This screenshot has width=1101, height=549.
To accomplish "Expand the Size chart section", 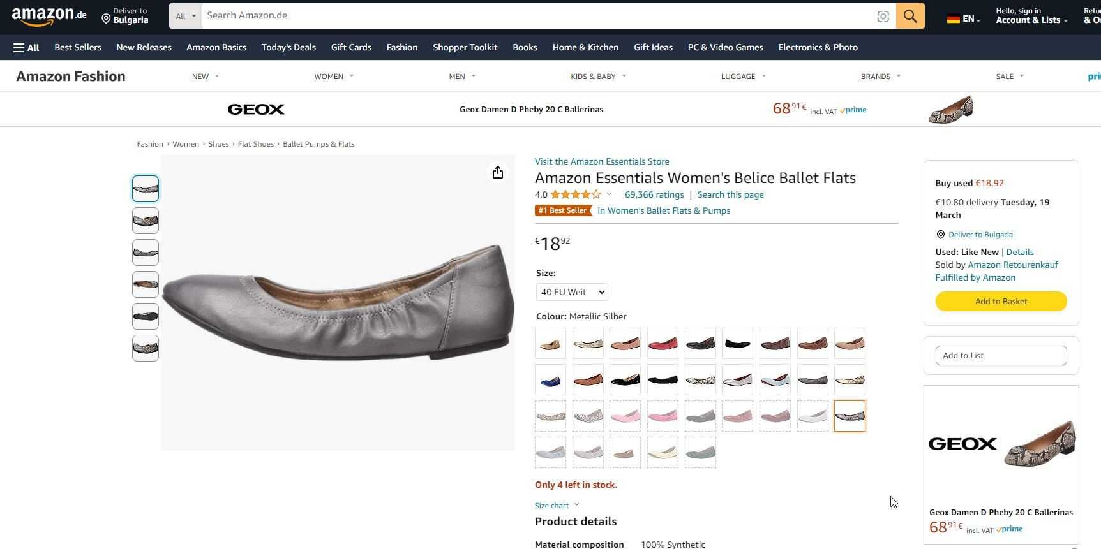I will click(x=557, y=506).
